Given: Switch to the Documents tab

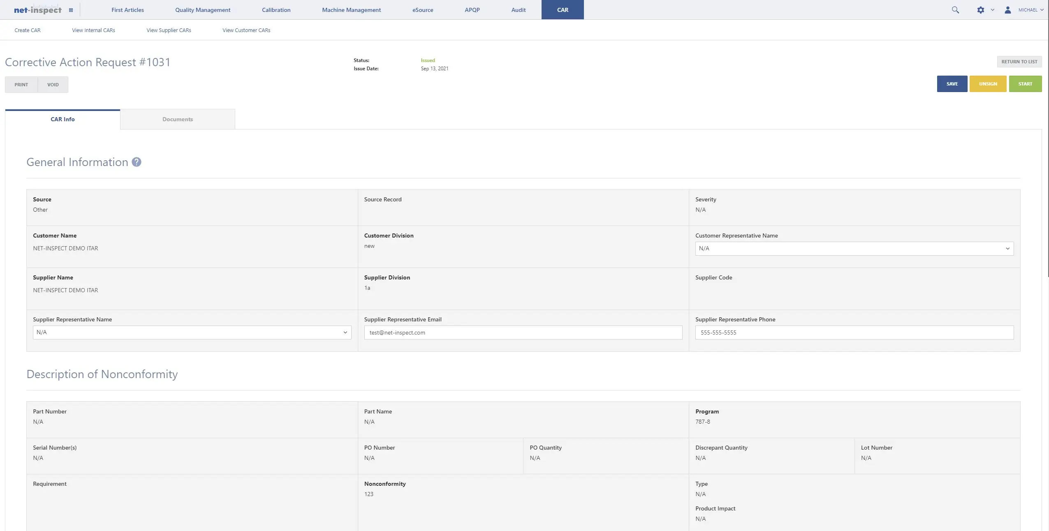Looking at the screenshot, I should coord(177,119).
